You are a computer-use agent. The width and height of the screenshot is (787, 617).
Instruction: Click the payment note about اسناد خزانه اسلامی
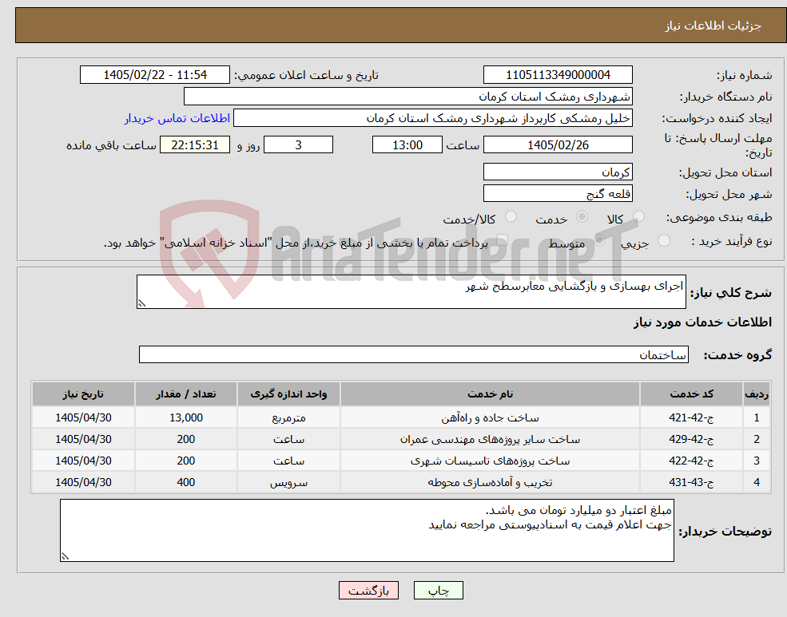pyautogui.click(x=296, y=243)
